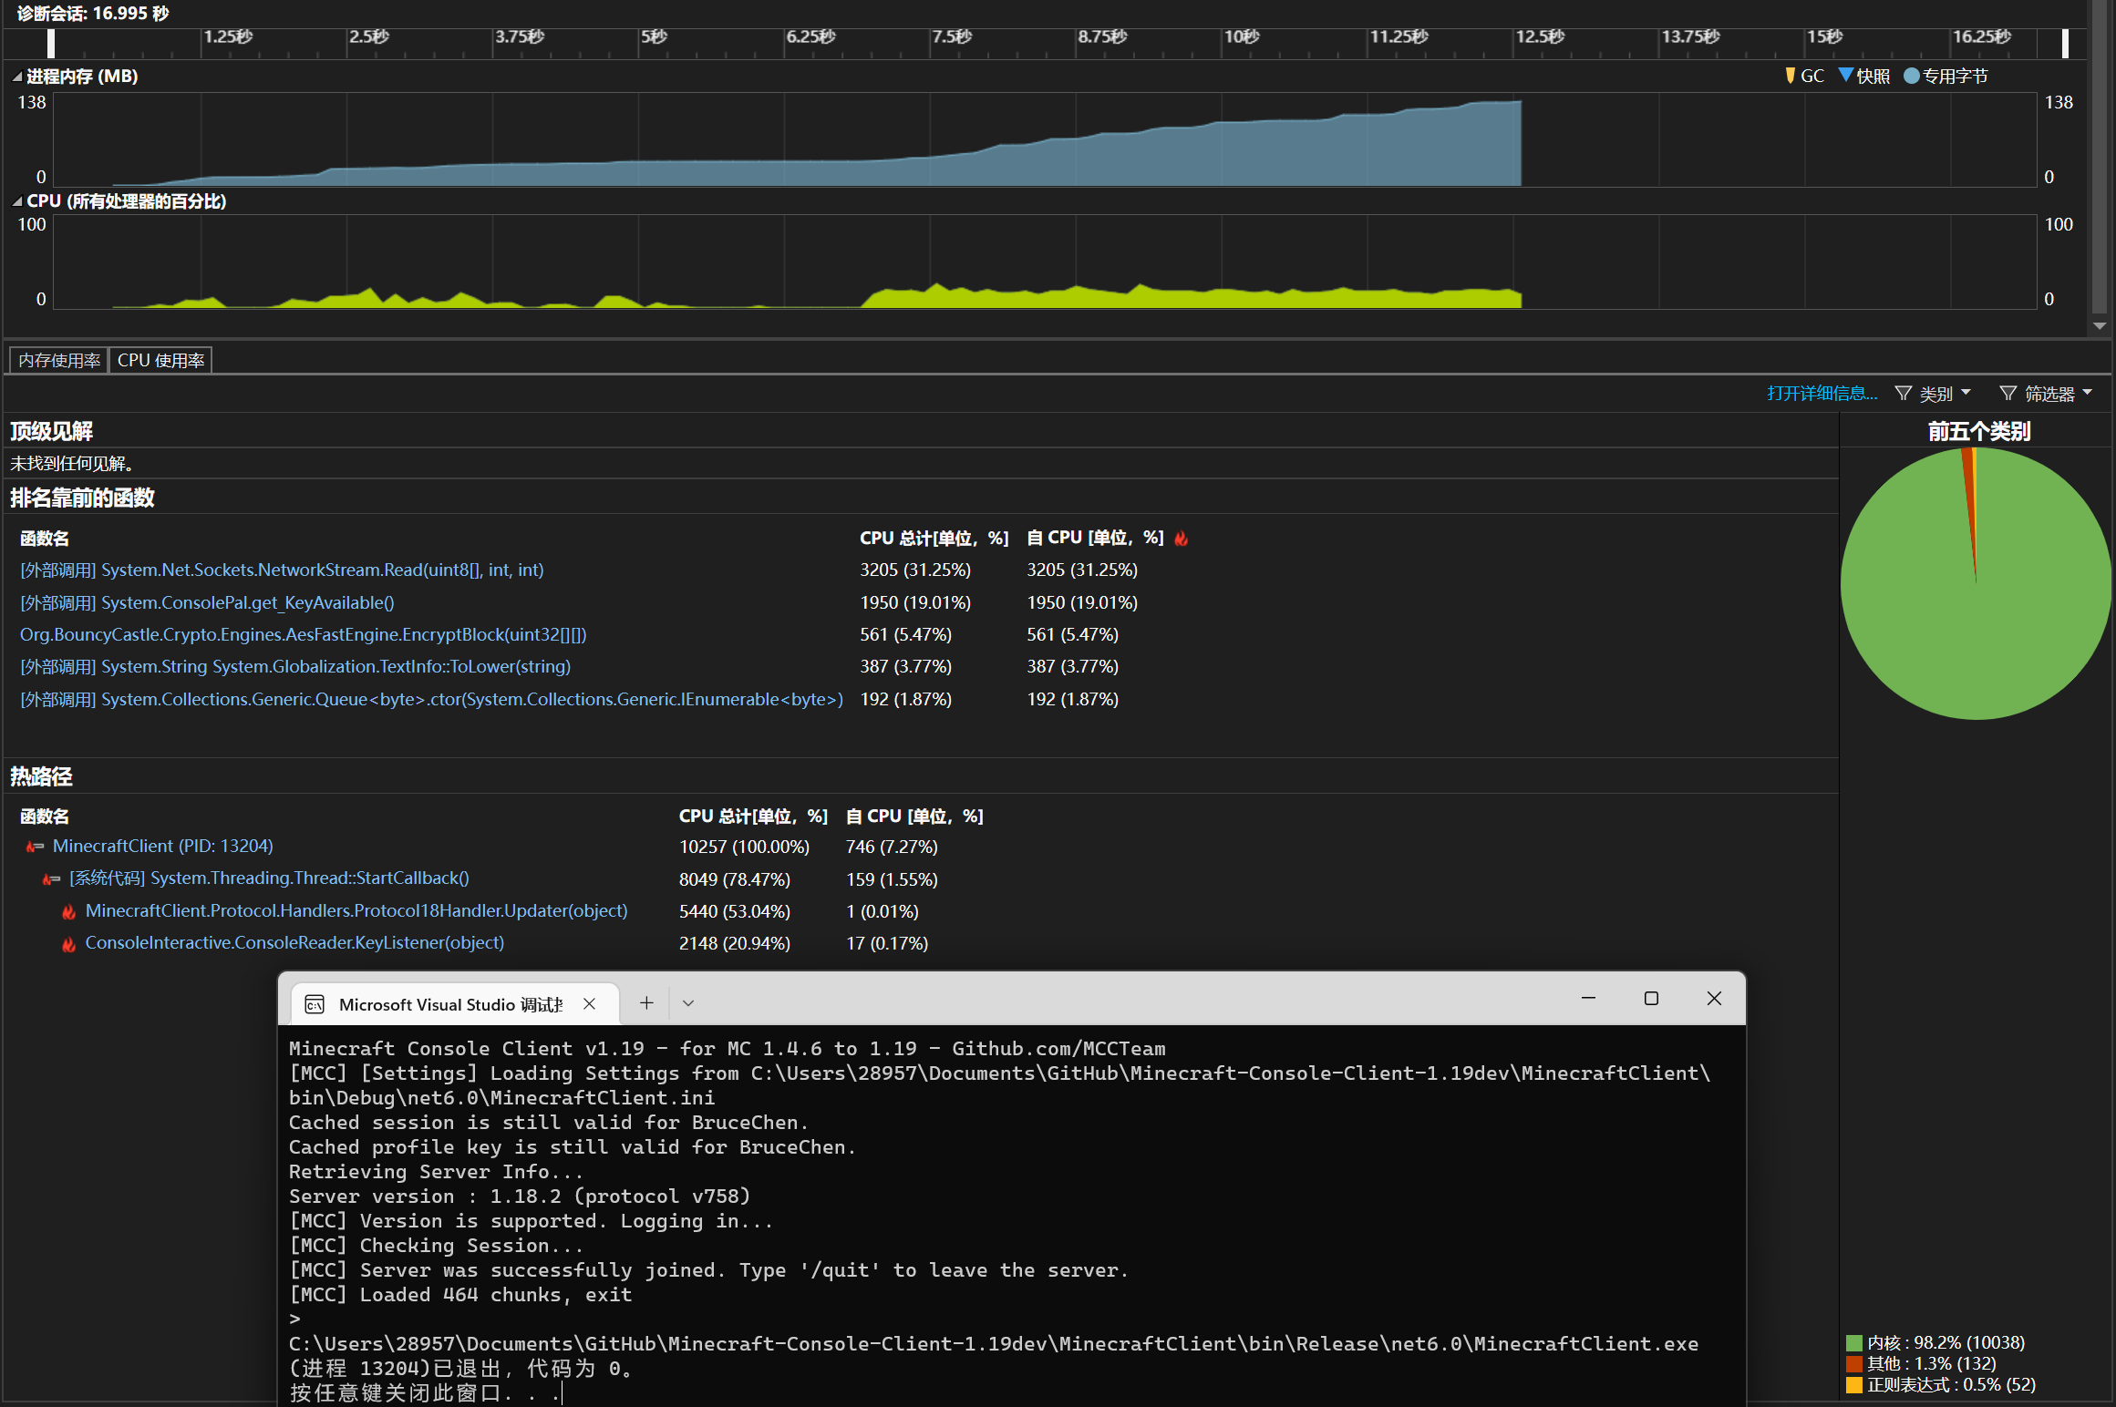Open the 打开详细信息 link
2116x1407 pixels.
click(x=1822, y=394)
